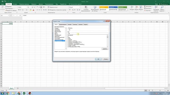The height and width of the screenshot is (95, 170).
Task: Click the Insert Function fx icon
Action: tap(20, 15)
